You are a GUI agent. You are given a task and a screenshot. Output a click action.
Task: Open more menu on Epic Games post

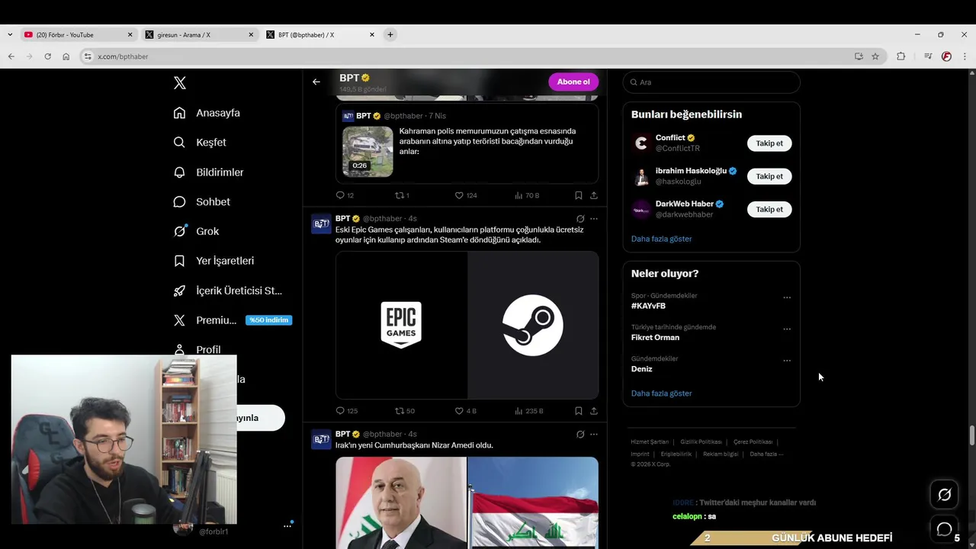click(x=593, y=219)
